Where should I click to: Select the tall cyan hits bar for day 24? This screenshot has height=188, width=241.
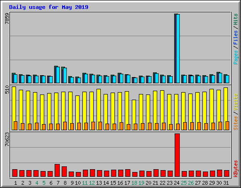(178, 48)
